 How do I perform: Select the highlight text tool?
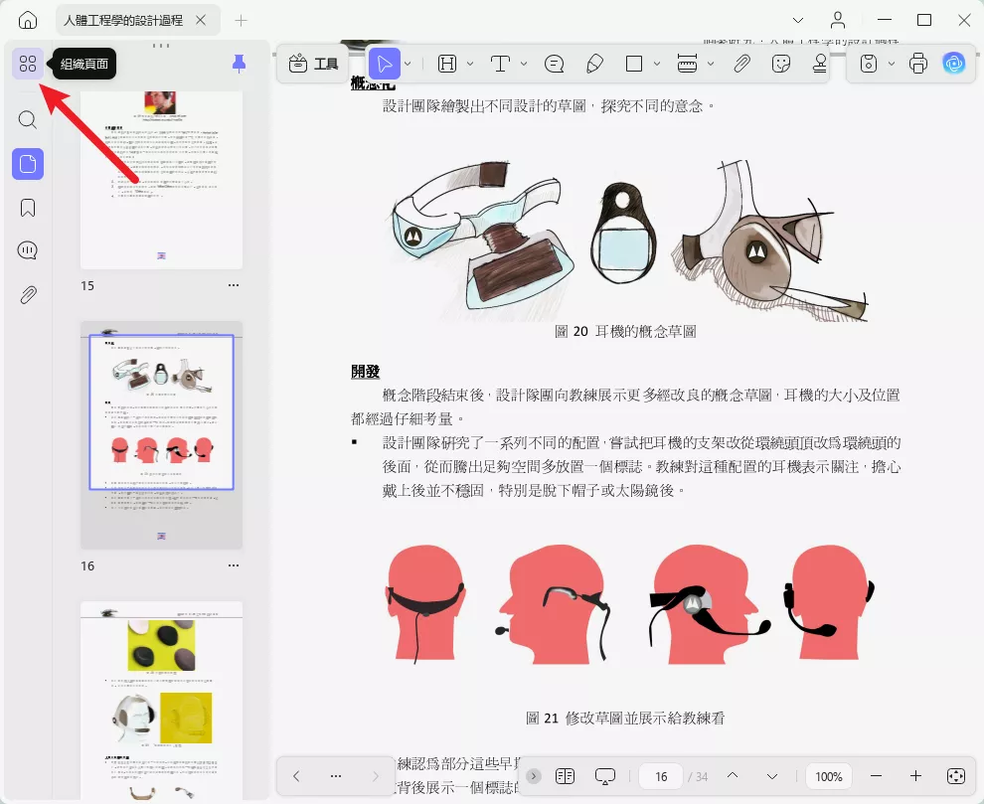pyautogui.click(x=447, y=64)
